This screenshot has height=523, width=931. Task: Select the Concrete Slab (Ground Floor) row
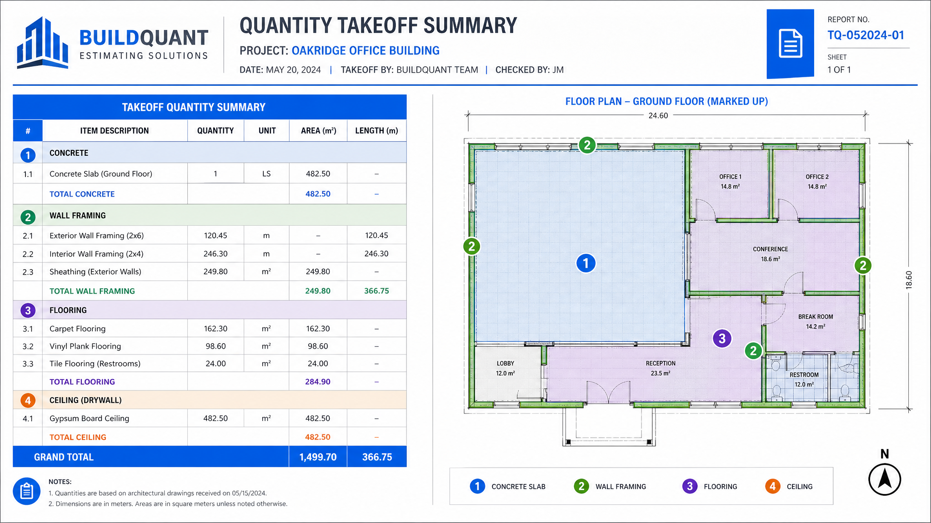[x=210, y=173]
